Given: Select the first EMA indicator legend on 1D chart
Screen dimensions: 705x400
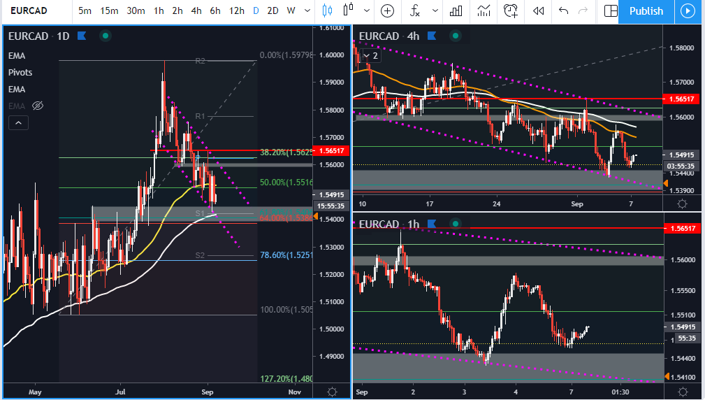Looking at the screenshot, I should click(17, 56).
